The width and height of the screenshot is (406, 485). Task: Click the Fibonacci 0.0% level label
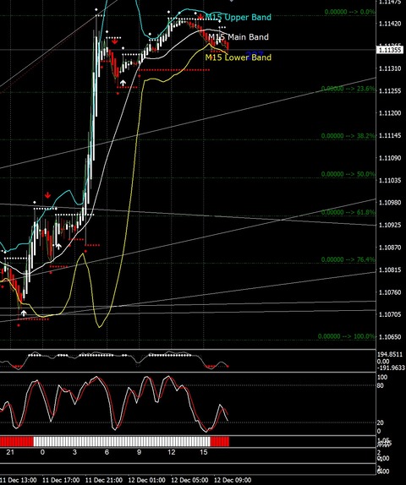[349, 12]
